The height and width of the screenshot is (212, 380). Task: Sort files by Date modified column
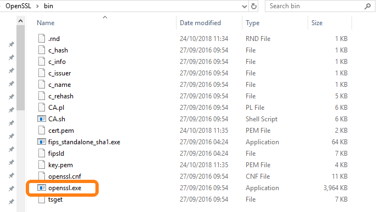pyautogui.click(x=200, y=23)
